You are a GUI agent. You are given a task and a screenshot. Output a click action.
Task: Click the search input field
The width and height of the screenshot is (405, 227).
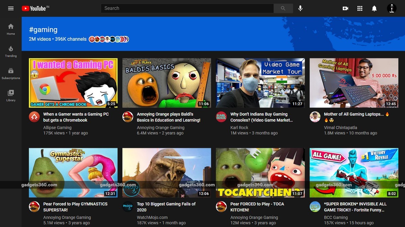coord(187,8)
